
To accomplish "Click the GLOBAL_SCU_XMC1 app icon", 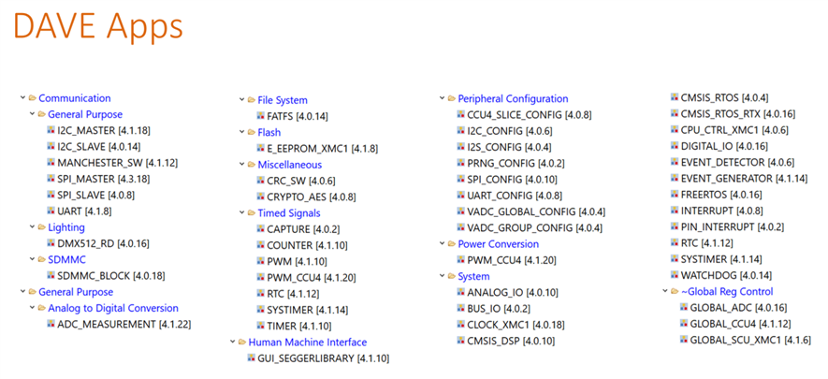I will (683, 340).
